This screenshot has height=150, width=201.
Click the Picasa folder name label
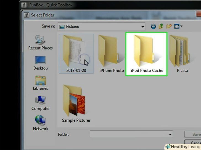tap(183, 71)
